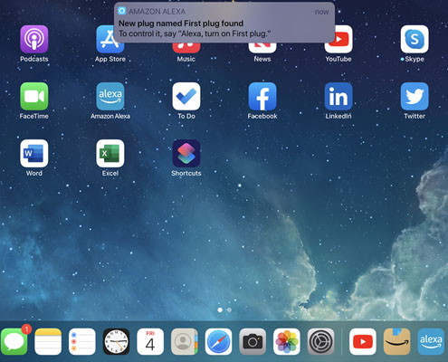Open the Microsoft To Do app
Viewport: 448px width, 362px height.
(x=186, y=96)
